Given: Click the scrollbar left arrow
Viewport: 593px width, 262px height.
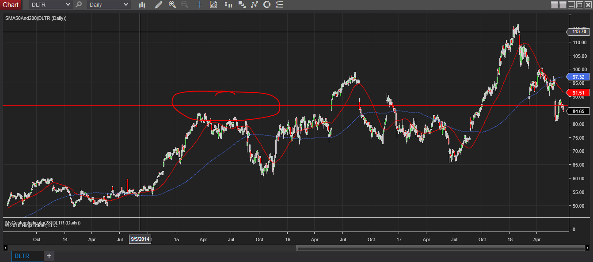Looking at the screenshot, I should click(x=6, y=248).
